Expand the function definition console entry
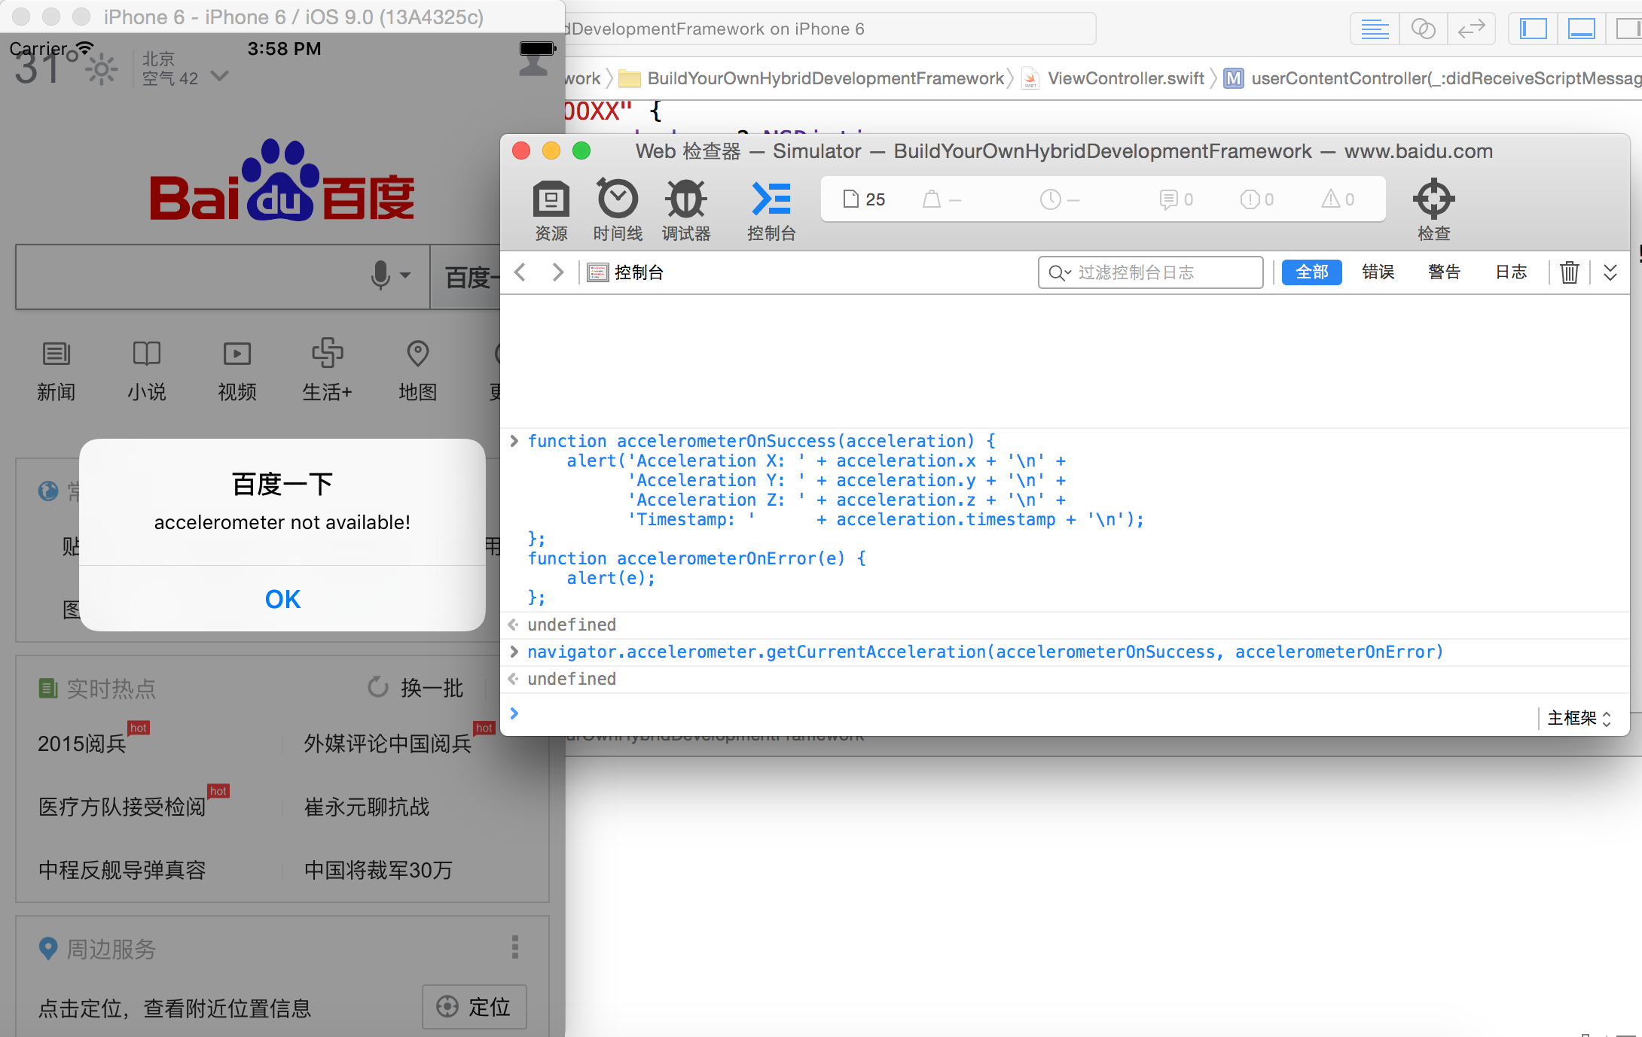Image resolution: width=1642 pixels, height=1037 pixels. (x=514, y=441)
